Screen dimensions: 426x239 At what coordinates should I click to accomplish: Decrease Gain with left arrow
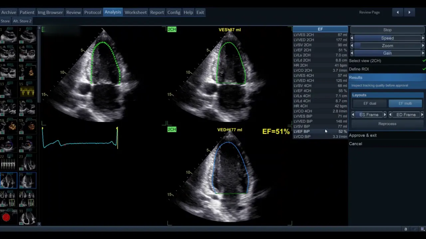[x=352, y=53]
